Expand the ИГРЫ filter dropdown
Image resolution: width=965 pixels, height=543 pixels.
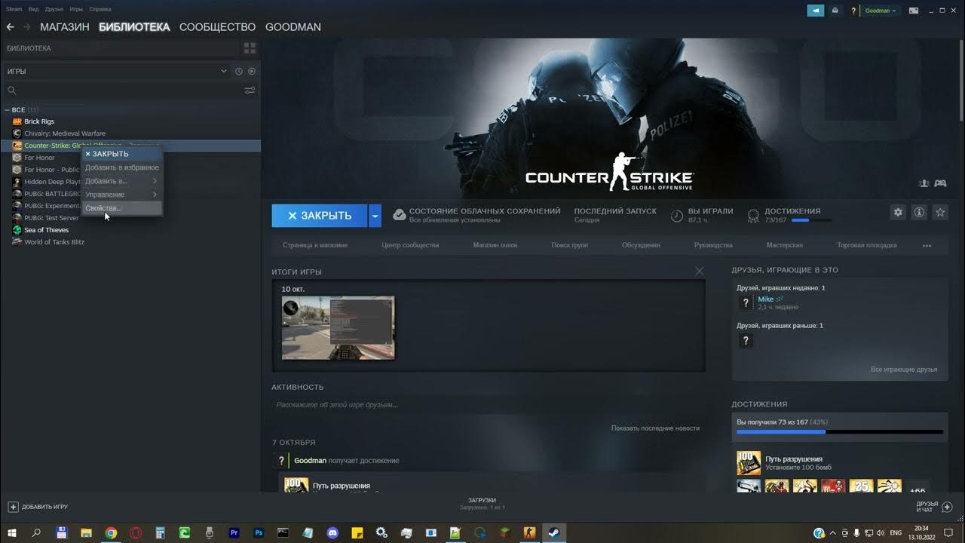point(117,71)
